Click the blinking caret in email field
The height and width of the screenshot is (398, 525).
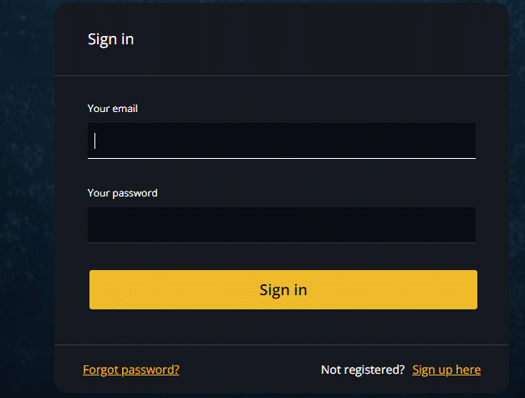pos(95,140)
